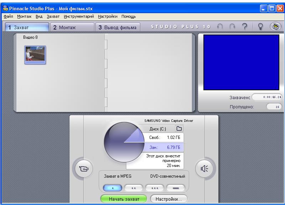The image size is (285, 205).
Task: Open capture folder browse icon
Action: [x=179, y=129]
